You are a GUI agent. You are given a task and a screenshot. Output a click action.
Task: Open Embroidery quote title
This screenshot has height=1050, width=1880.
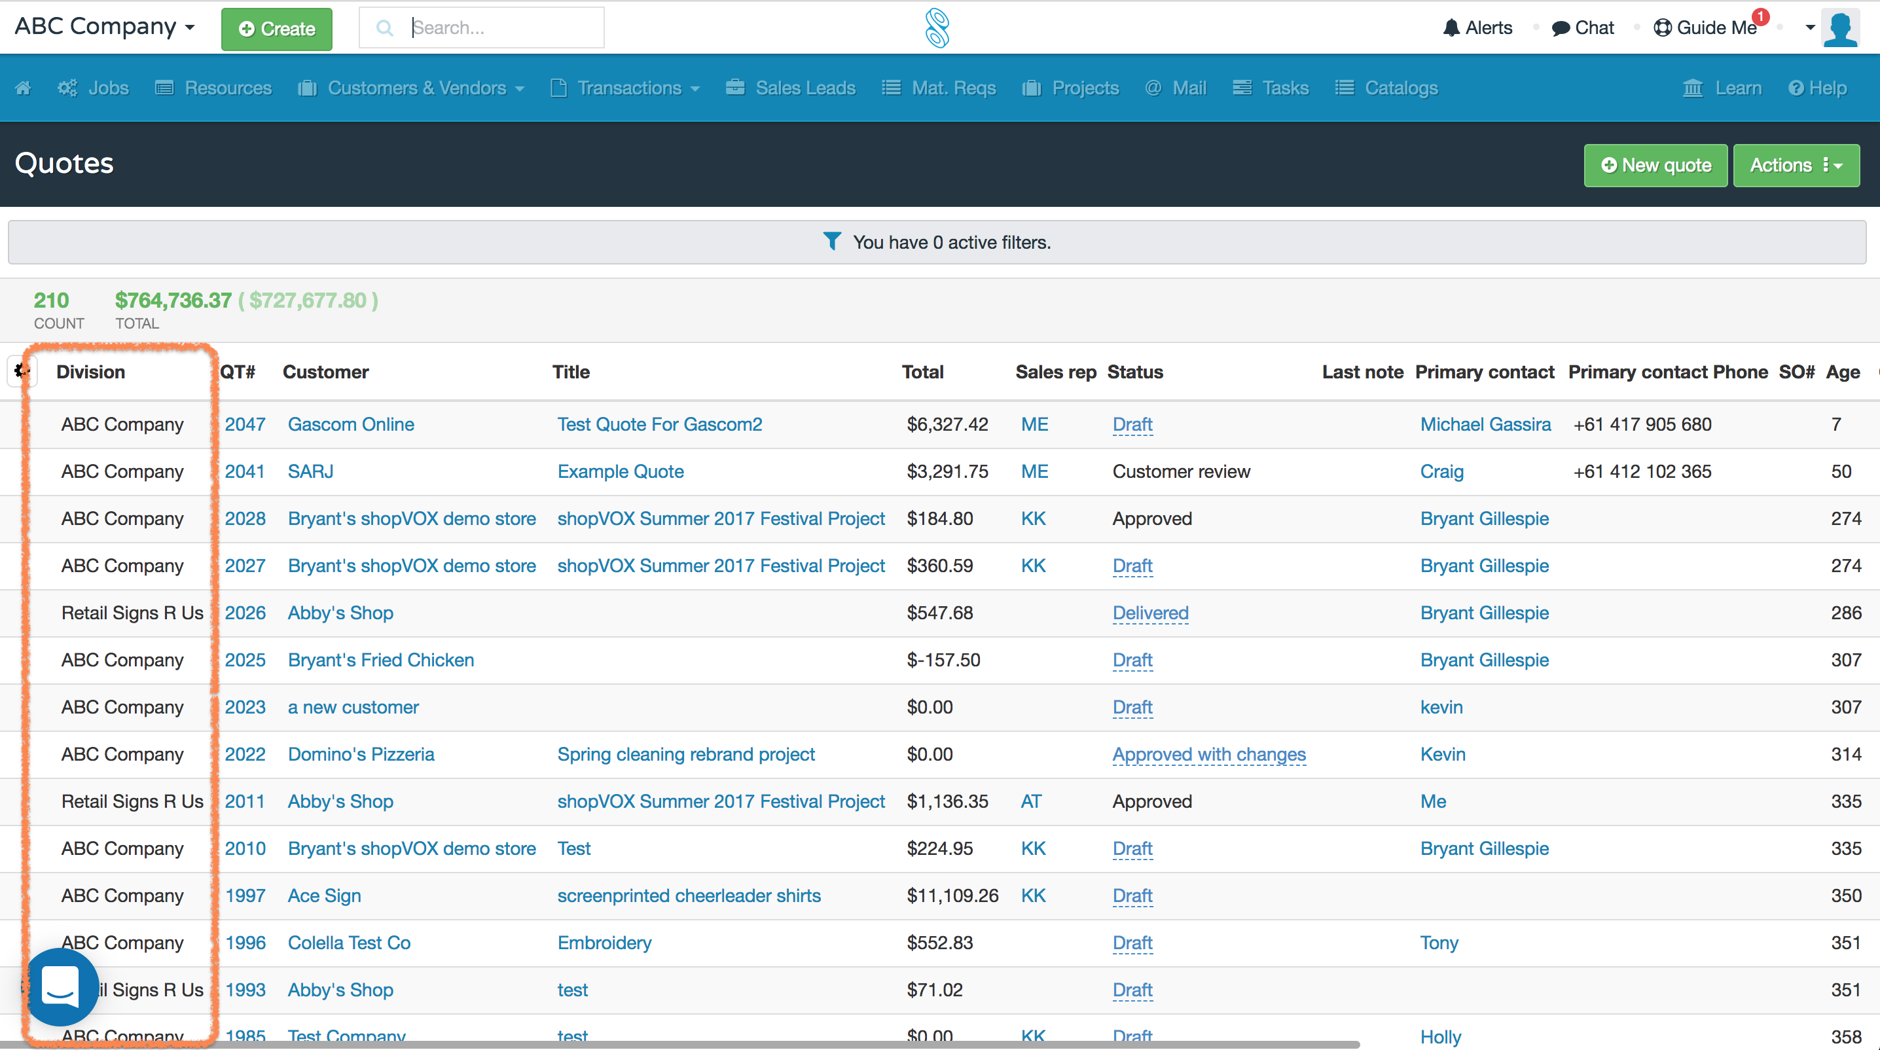pyautogui.click(x=604, y=943)
